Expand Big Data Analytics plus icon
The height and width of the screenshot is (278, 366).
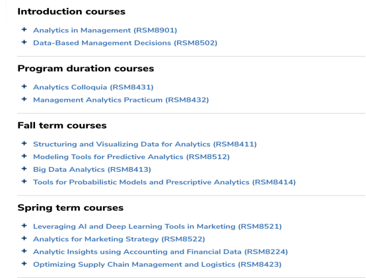(x=24, y=168)
